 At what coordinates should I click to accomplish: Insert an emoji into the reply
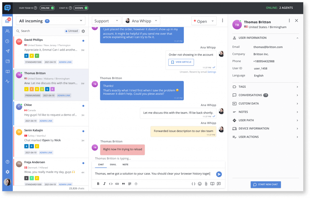click(200, 184)
